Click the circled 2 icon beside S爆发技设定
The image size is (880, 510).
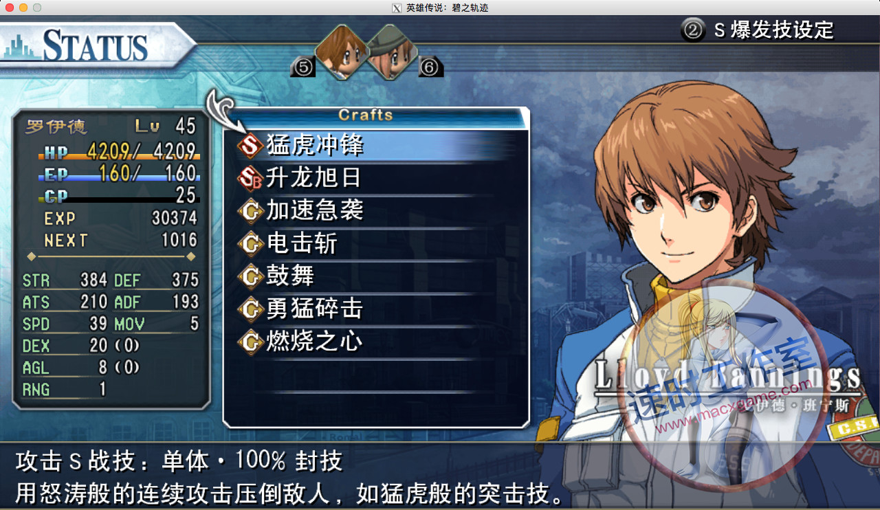coord(693,30)
